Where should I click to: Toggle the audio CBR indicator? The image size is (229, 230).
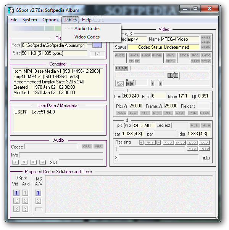click(86, 146)
